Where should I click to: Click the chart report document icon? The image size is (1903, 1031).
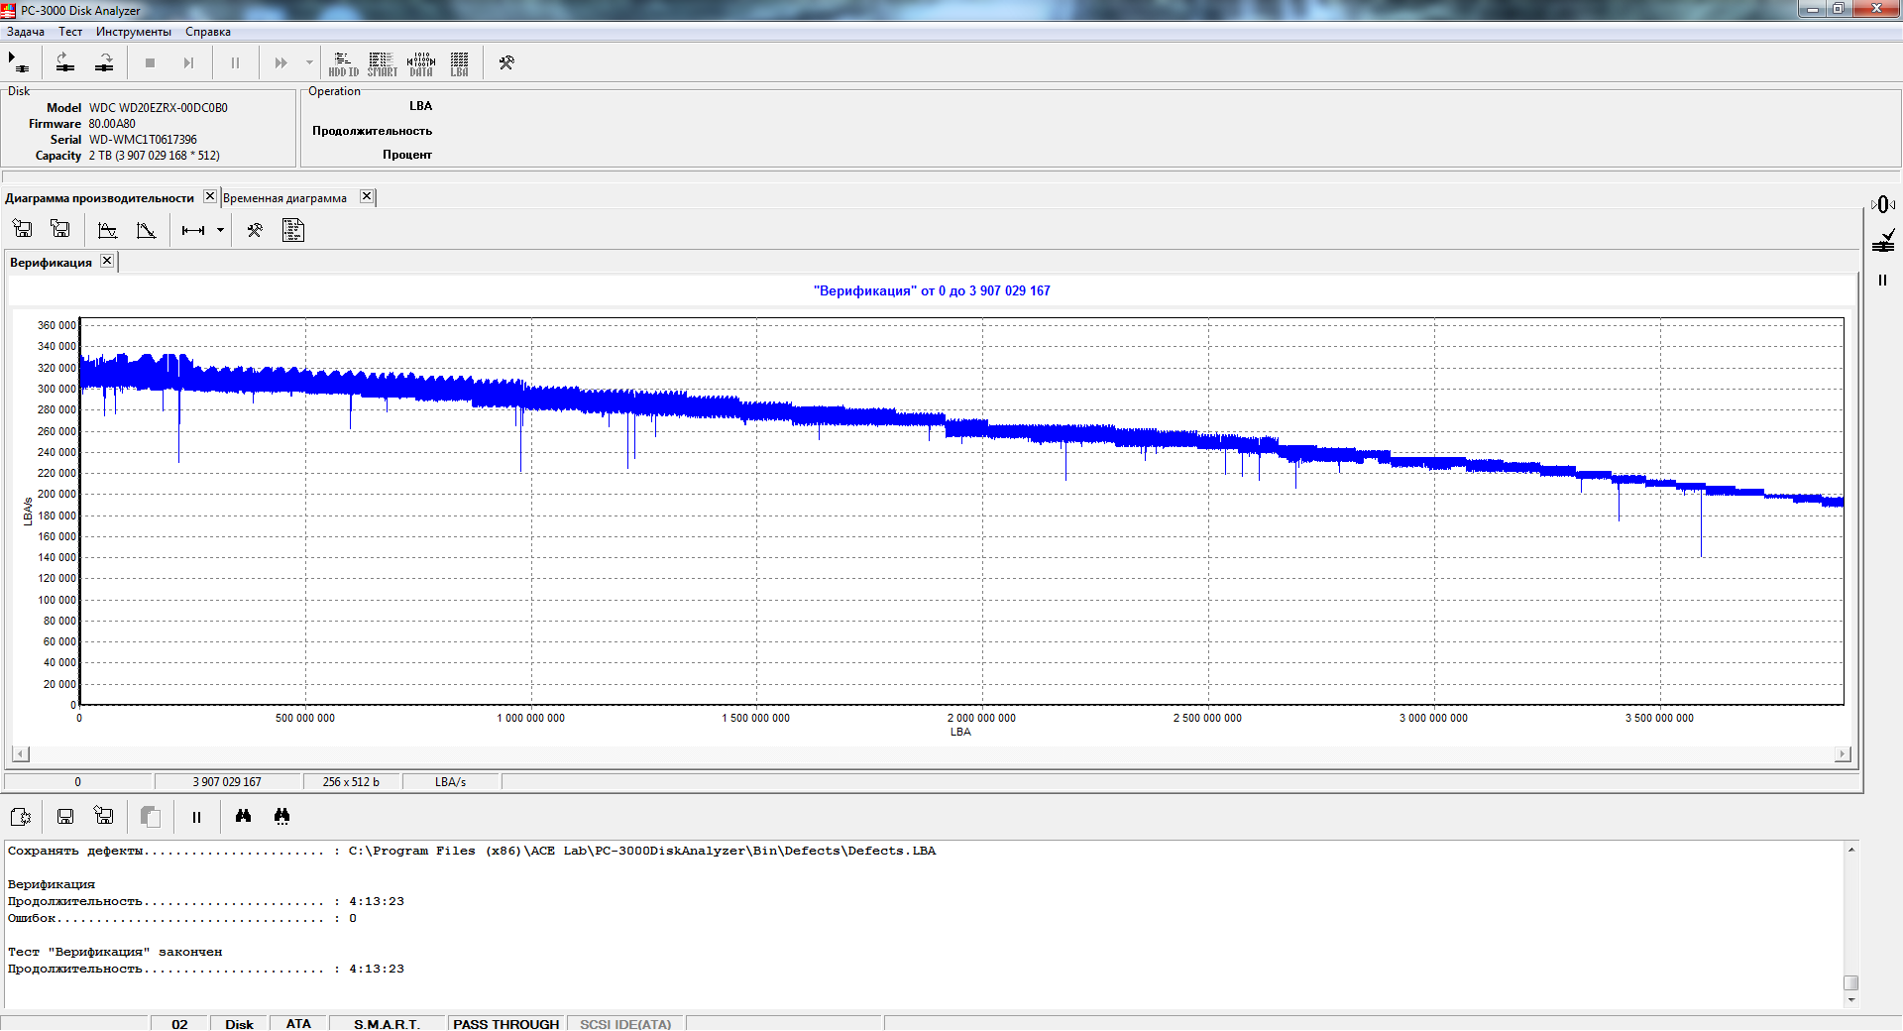[x=292, y=230]
